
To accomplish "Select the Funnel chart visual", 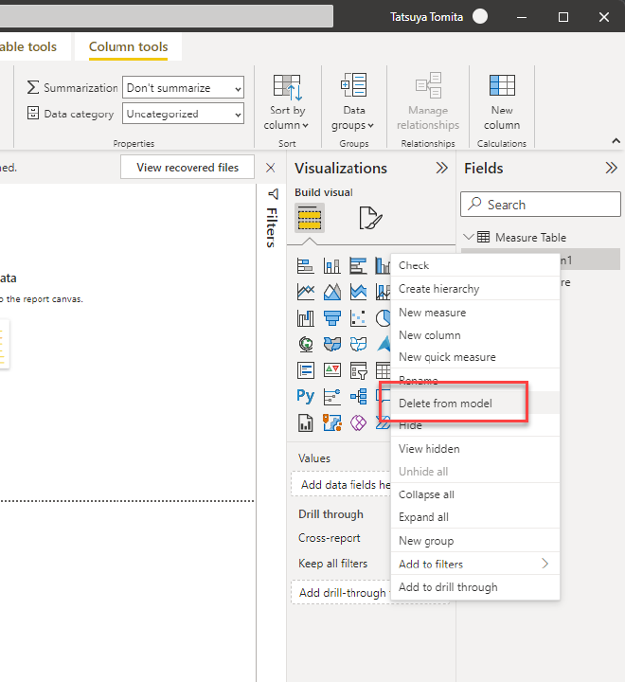I will [x=331, y=318].
